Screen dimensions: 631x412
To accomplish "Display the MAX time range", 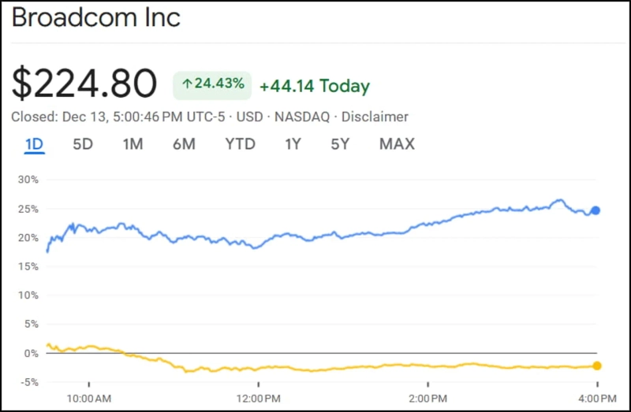I will pos(397,144).
